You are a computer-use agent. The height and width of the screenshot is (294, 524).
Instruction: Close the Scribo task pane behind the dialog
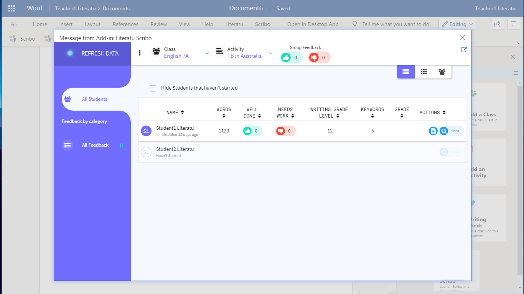tap(513, 57)
